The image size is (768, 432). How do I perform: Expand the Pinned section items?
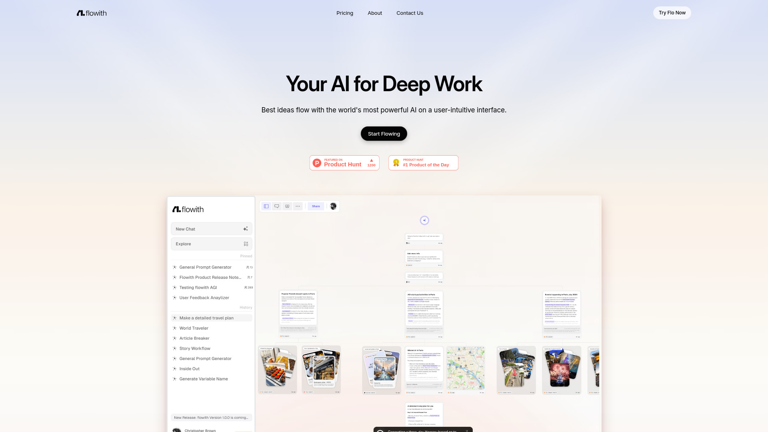[x=246, y=256]
